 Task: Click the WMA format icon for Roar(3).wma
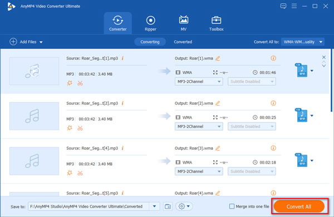(301, 160)
